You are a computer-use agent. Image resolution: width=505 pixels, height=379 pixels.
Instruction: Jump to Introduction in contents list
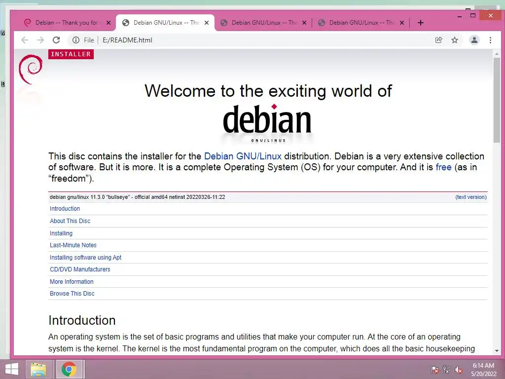[65, 209]
